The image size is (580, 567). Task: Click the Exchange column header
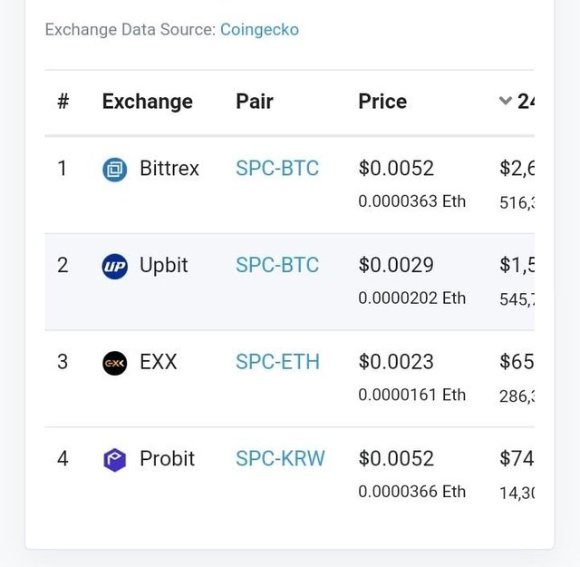tap(148, 102)
